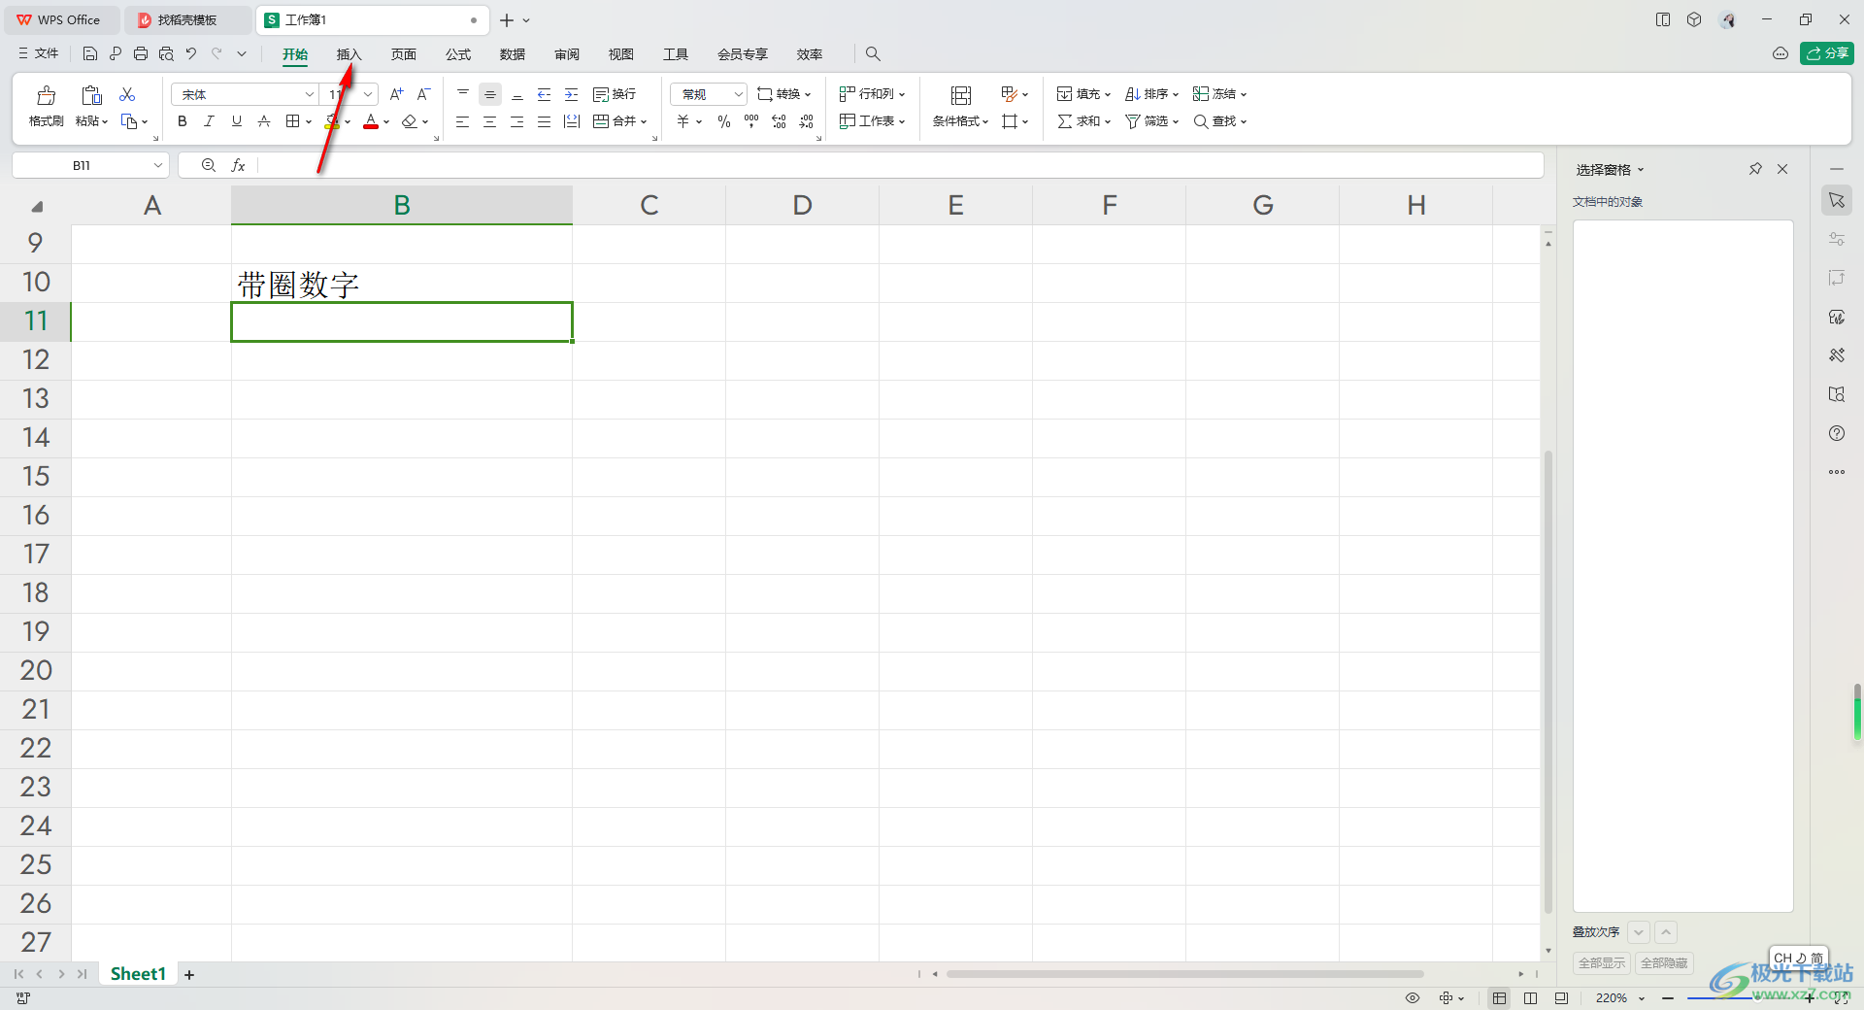
Task: Select Align right icon
Action: [517, 121]
